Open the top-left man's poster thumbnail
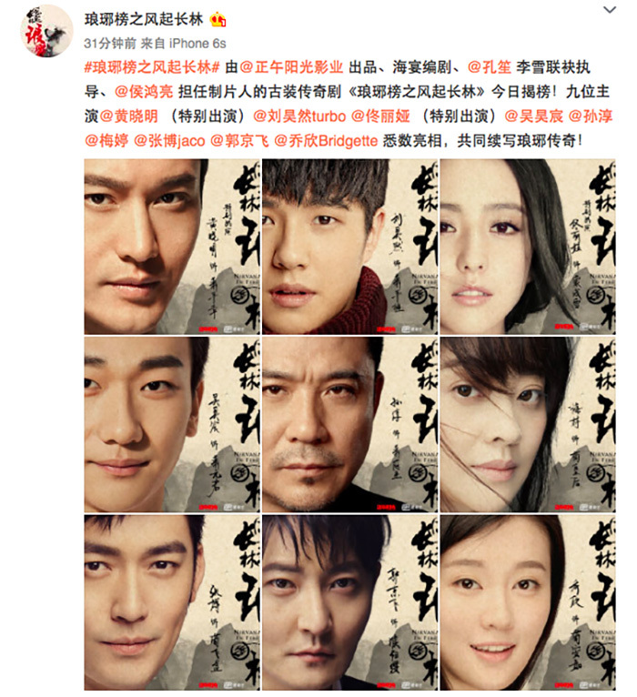 [172, 247]
